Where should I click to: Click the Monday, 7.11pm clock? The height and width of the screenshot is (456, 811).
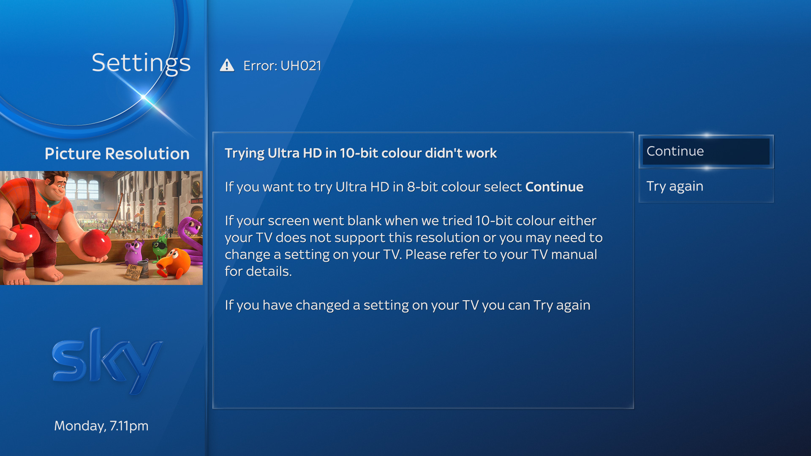(x=101, y=426)
